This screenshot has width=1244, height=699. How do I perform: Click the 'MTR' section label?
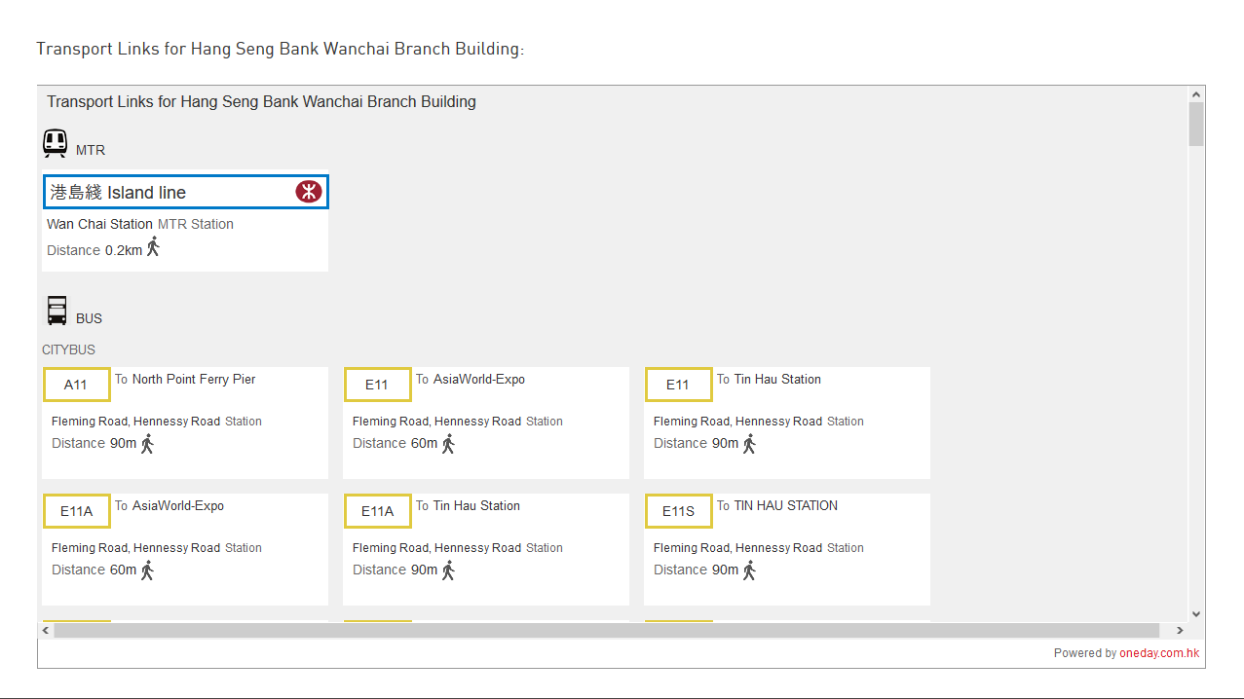91,150
